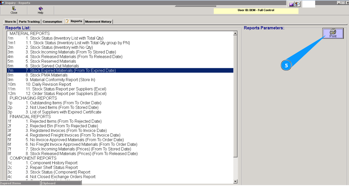Select 3f Registered Invoices report
349x186 pixels.
coord(120,130)
